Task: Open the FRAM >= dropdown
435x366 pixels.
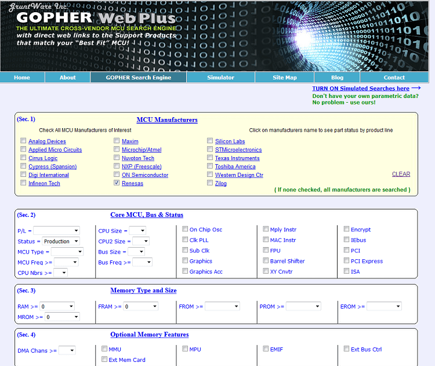Action: click(141, 306)
